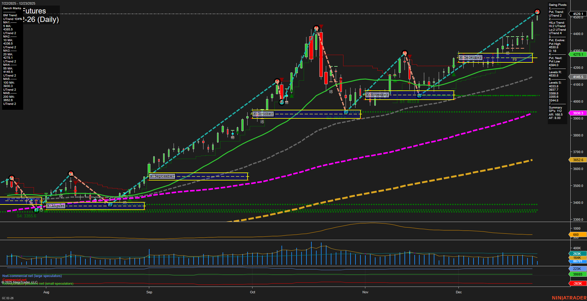Open the M:December zone label
The height and width of the screenshot is (301, 587).
471,57
